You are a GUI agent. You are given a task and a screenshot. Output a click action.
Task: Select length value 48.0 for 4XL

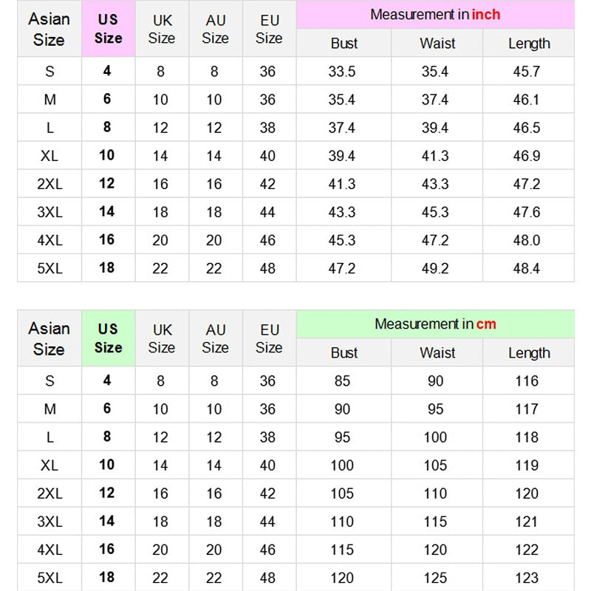pyautogui.click(x=527, y=240)
